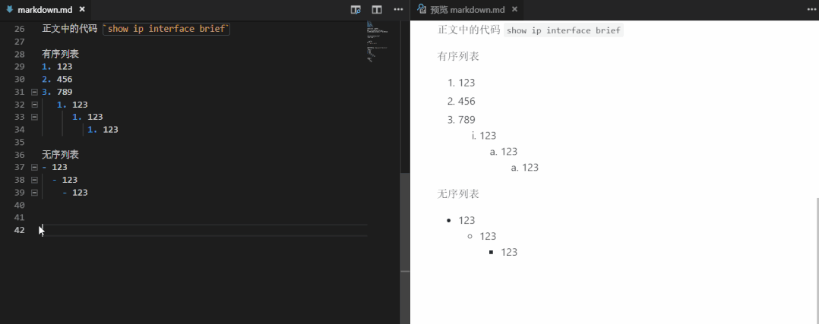Open preview to the side icon
Screen dimensions: 819x324
pyautogui.click(x=356, y=10)
